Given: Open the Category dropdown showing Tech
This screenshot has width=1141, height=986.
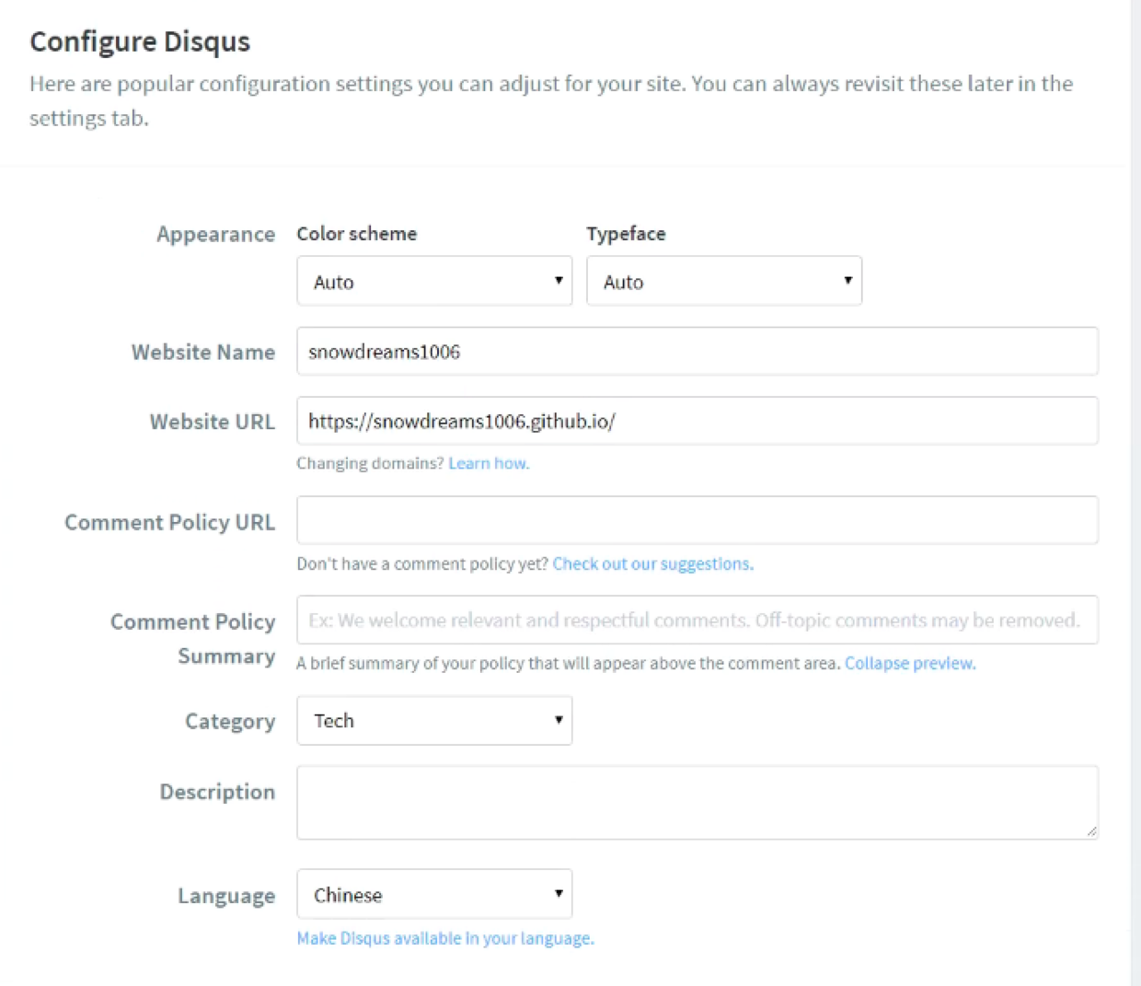Looking at the screenshot, I should pos(432,721).
